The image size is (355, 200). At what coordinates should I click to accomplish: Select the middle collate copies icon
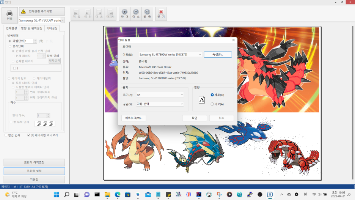(45, 124)
